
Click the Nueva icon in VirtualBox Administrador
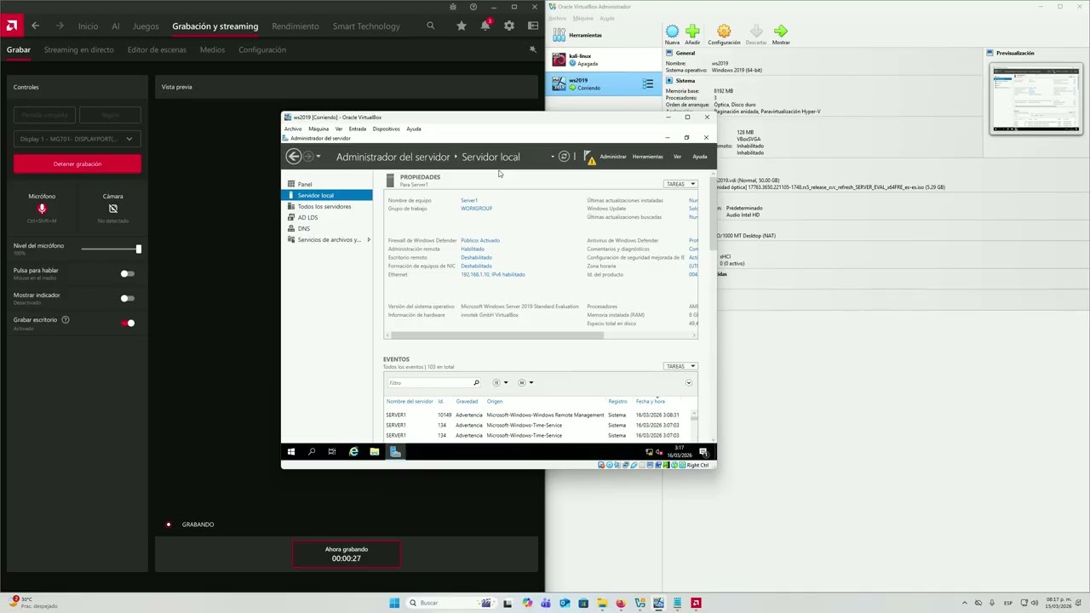click(x=672, y=32)
